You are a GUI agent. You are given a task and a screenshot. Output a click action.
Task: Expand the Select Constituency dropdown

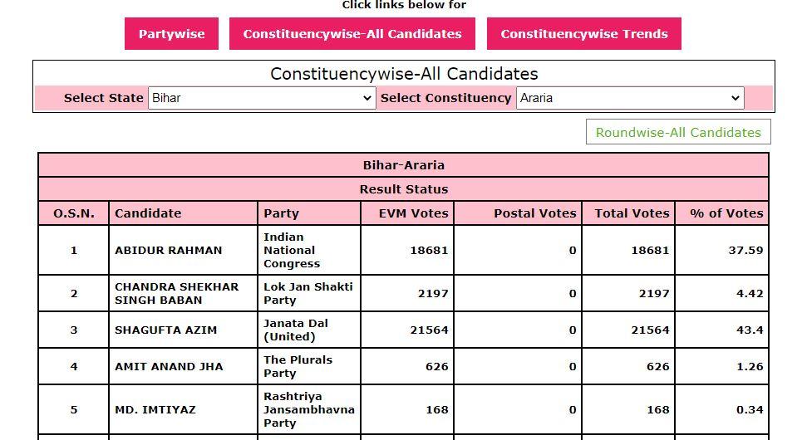(629, 98)
